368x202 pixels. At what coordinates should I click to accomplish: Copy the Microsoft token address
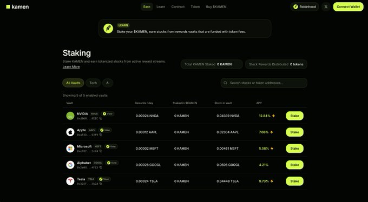(101, 151)
